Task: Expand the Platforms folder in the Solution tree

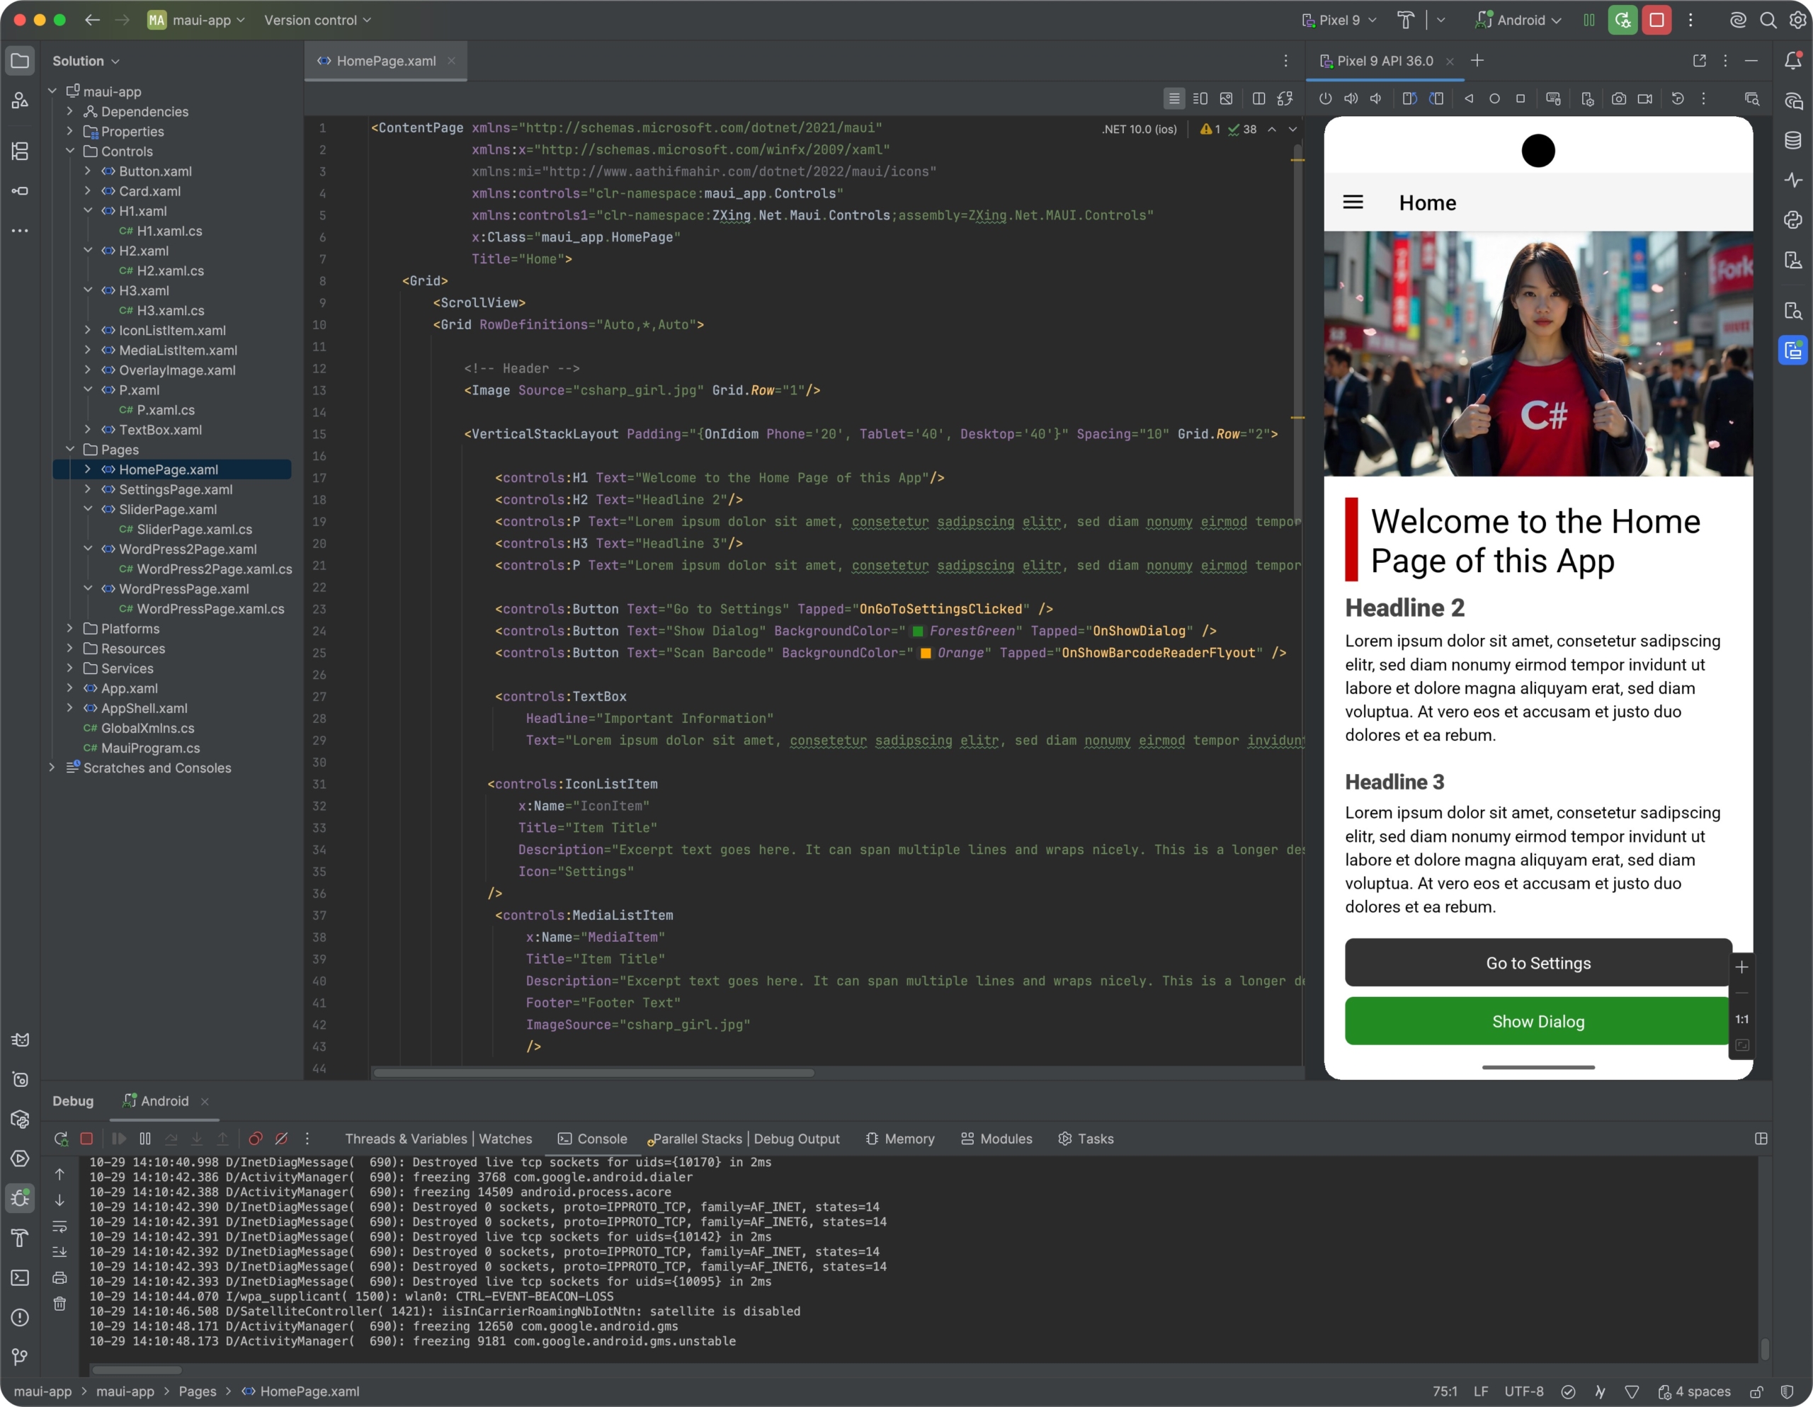Action: pos(71,628)
